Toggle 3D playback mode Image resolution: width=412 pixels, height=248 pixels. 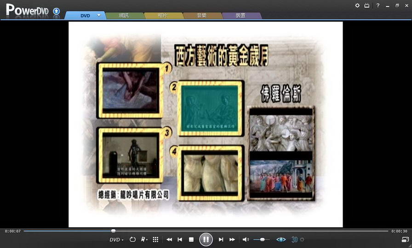pos(295,240)
